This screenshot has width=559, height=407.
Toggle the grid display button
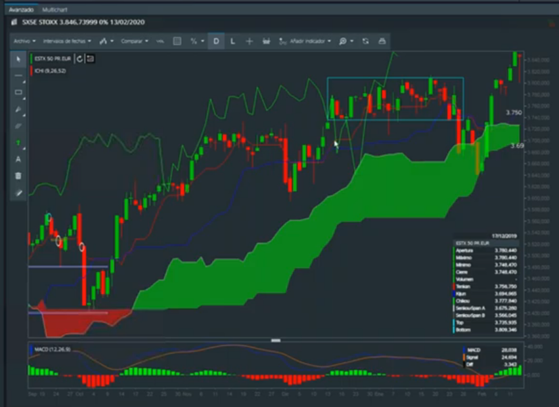(177, 41)
